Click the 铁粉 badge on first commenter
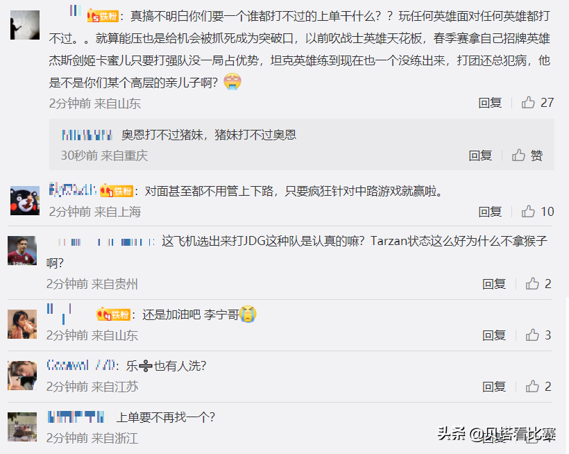 tap(103, 16)
